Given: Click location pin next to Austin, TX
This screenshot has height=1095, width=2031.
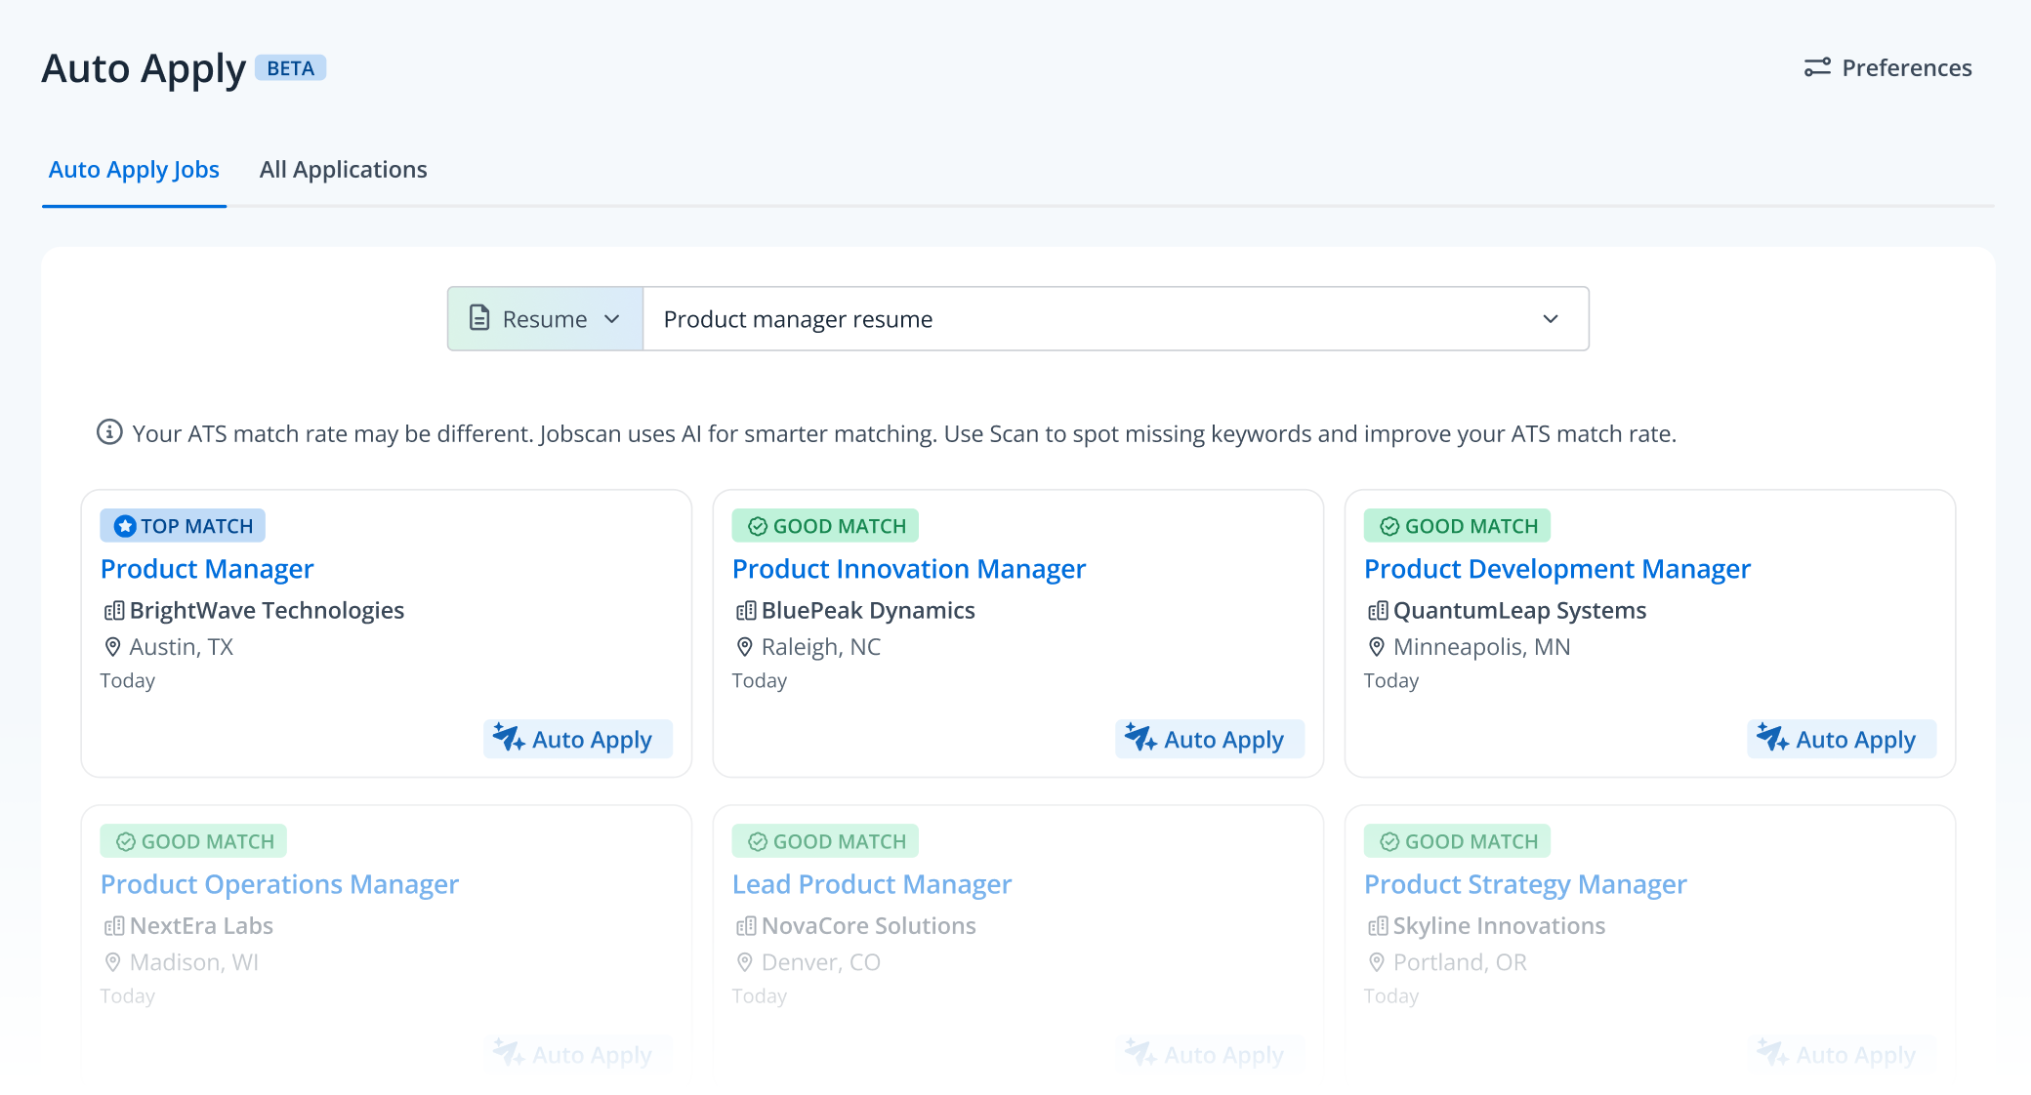Looking at the screenshot, I should coord(113,647).
